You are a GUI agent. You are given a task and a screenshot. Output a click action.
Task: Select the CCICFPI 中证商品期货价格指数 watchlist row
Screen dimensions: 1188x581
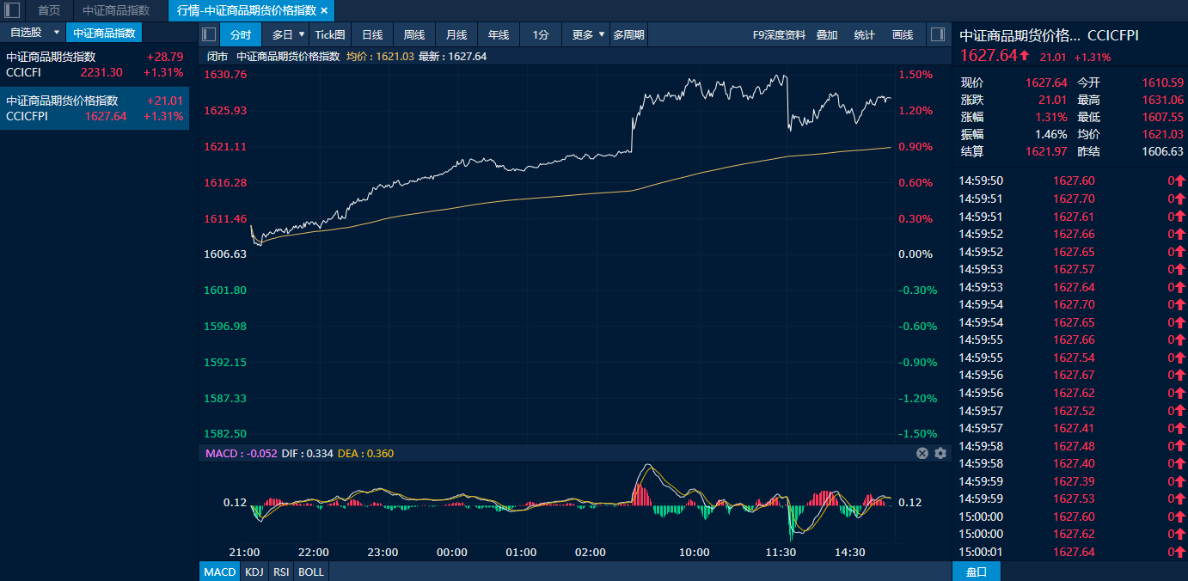point(95,108)
